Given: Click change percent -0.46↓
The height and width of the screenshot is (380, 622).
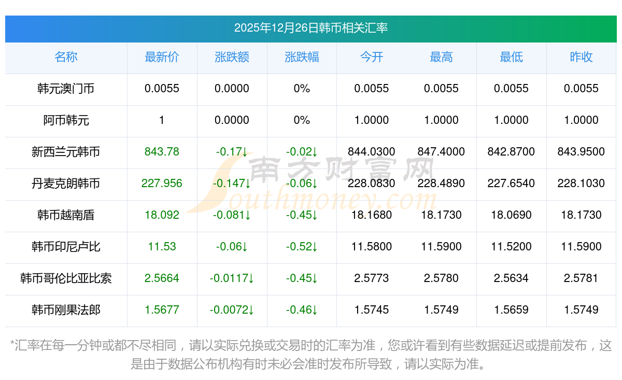Looking at the screenshot, I should pos(302,310).
